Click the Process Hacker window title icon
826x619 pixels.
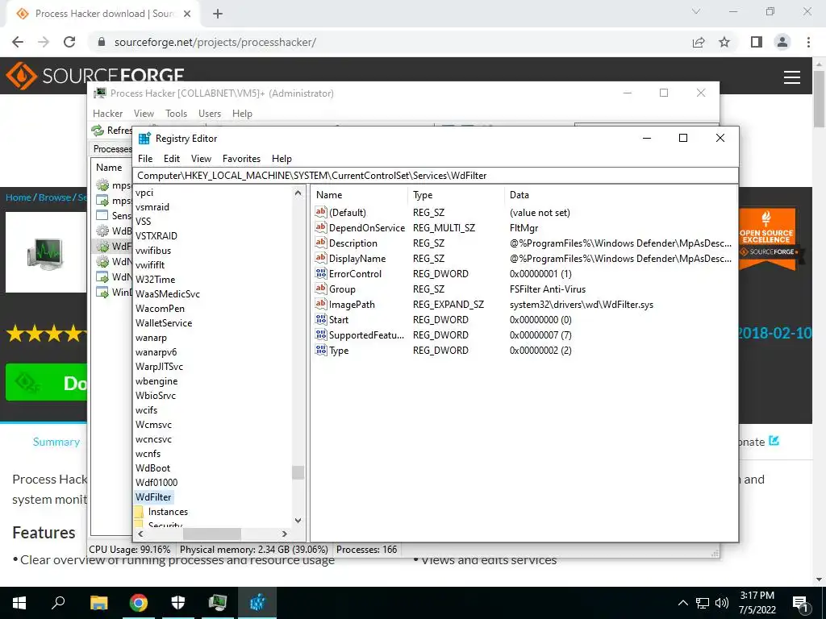99,93
